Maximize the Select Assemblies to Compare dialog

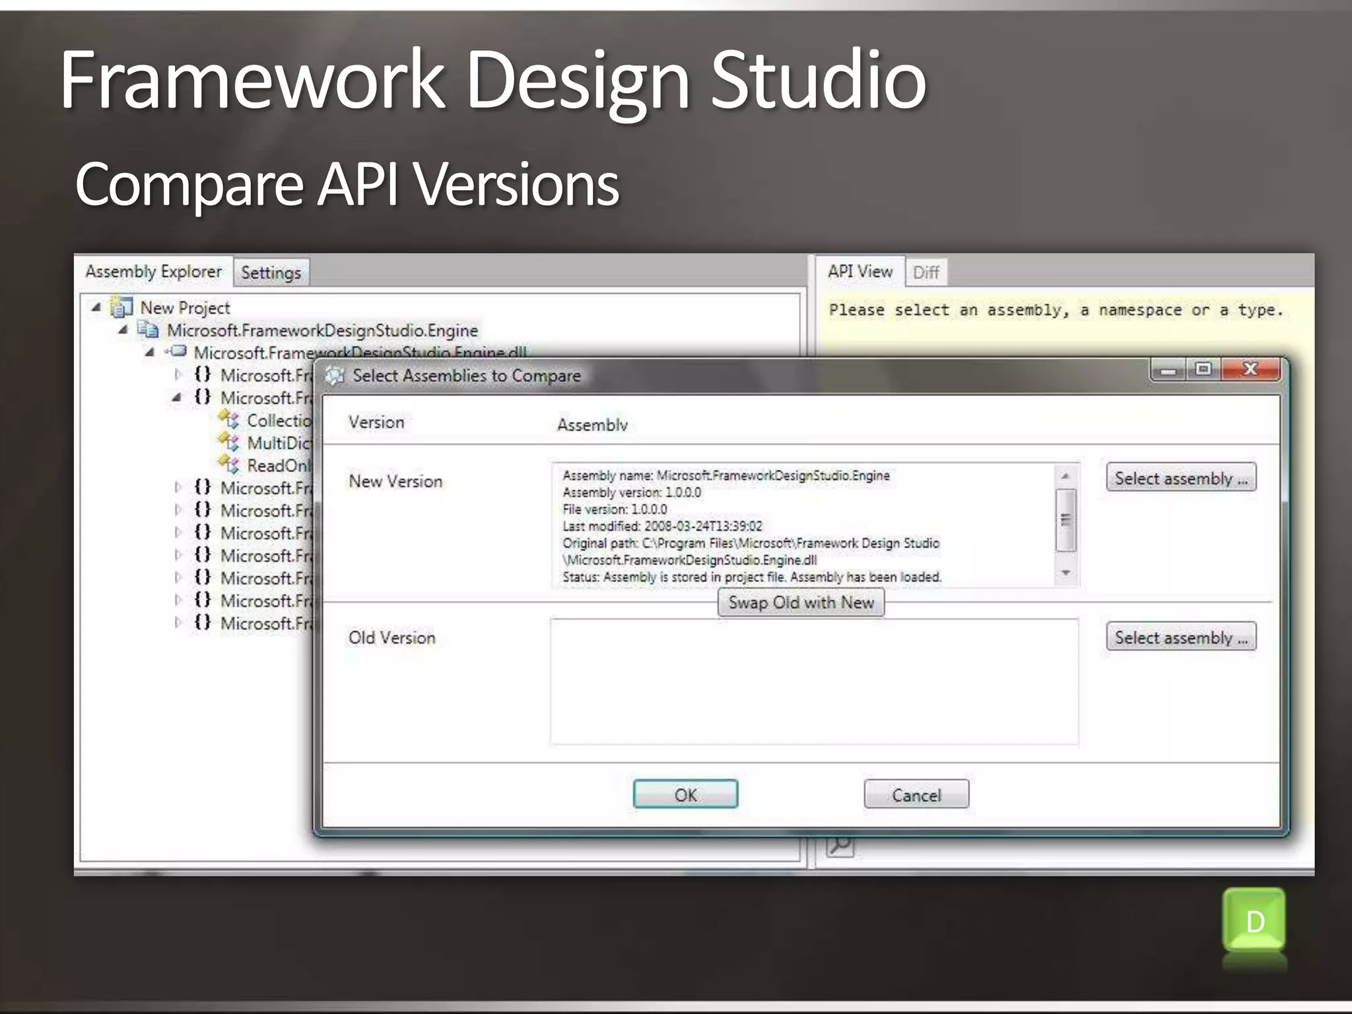(1203, 368)
